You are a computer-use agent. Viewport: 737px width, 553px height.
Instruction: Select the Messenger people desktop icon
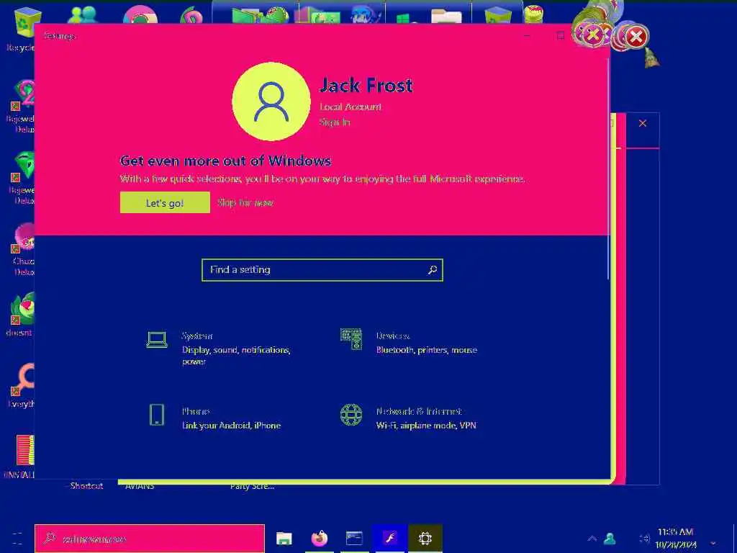[x=83, y=15]
